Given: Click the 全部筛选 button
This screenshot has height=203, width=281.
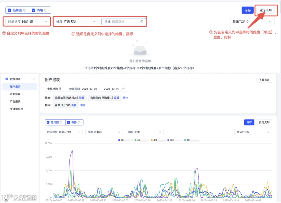Looking at the screenshot, I should click(x=54, y=89).
